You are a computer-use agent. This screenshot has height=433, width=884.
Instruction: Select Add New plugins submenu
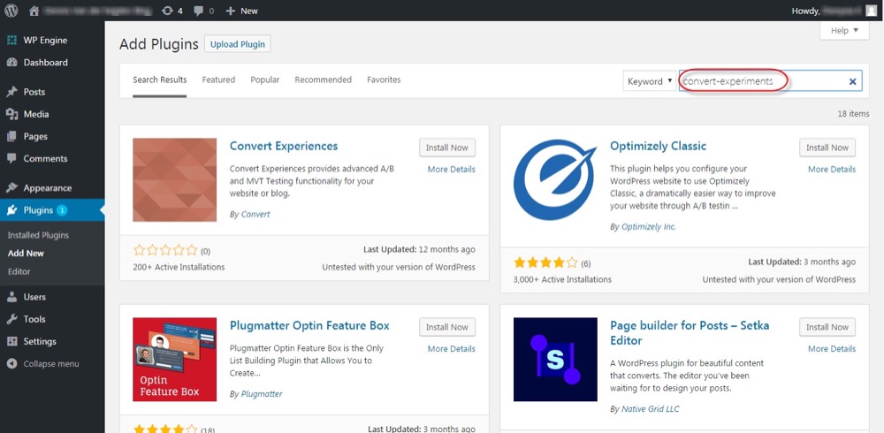point(26,253)
